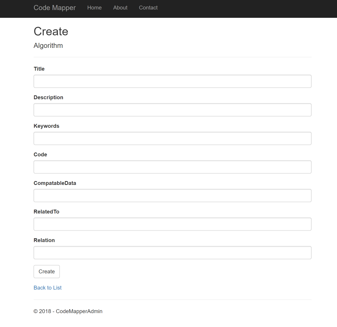337x327 pixels.
Task: Click into the Keywords text box
Action: pos(173,139)
